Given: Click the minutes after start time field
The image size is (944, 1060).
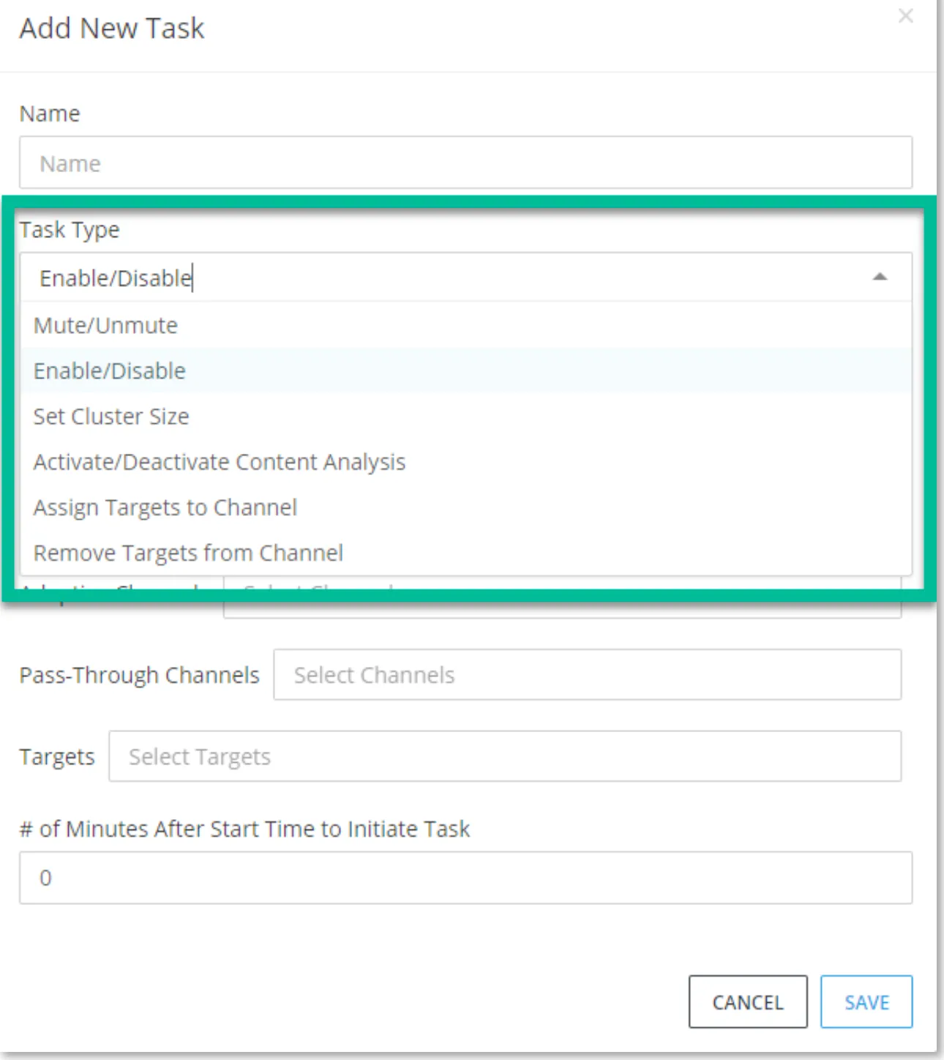Looking at the screenshot, I should click(465, 878).
